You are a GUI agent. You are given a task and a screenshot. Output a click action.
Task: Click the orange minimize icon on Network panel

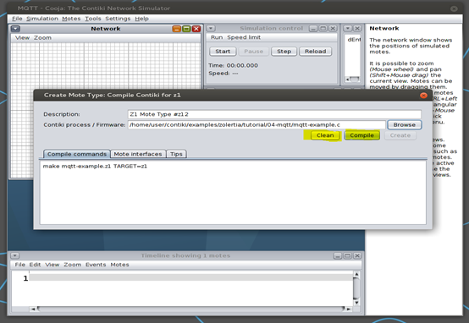(x=177, y=29)
